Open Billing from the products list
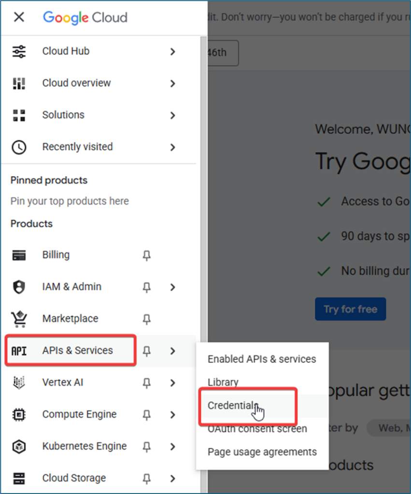This screenshot has height=494, width=411. (56, 255)
